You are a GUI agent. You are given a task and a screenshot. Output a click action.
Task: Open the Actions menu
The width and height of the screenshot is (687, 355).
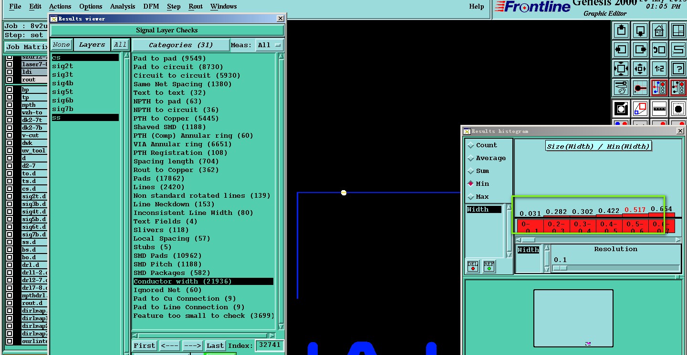60,6
